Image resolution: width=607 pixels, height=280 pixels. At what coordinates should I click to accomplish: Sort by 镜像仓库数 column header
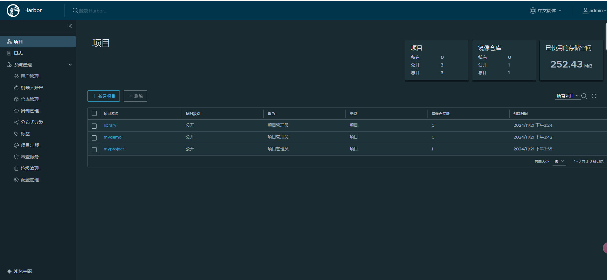tap(441, 114)
